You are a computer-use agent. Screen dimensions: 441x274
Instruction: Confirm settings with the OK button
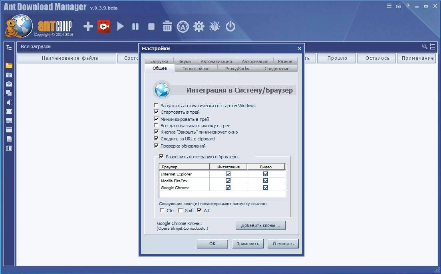pos(213,244)
